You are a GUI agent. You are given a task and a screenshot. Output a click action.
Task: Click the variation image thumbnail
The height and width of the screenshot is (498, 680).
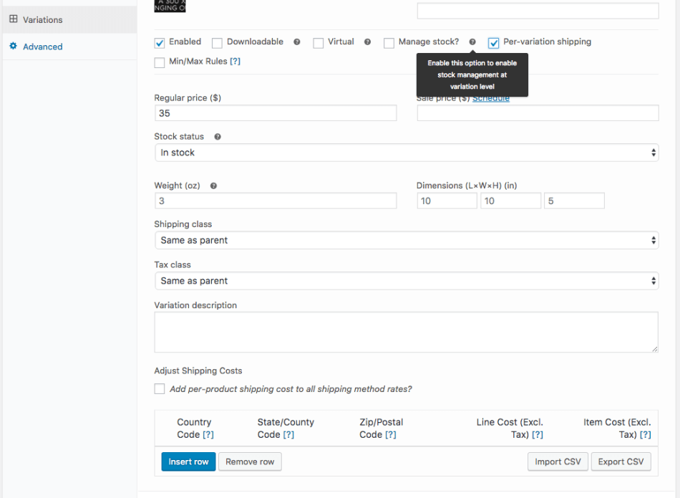click(x=169, y=6)
